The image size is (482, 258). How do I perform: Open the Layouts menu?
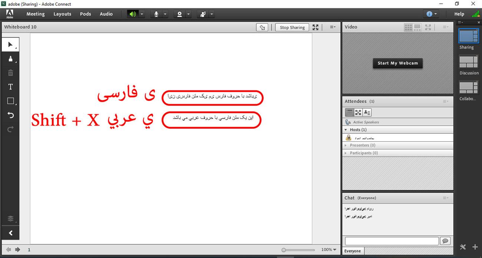[62, 14]
